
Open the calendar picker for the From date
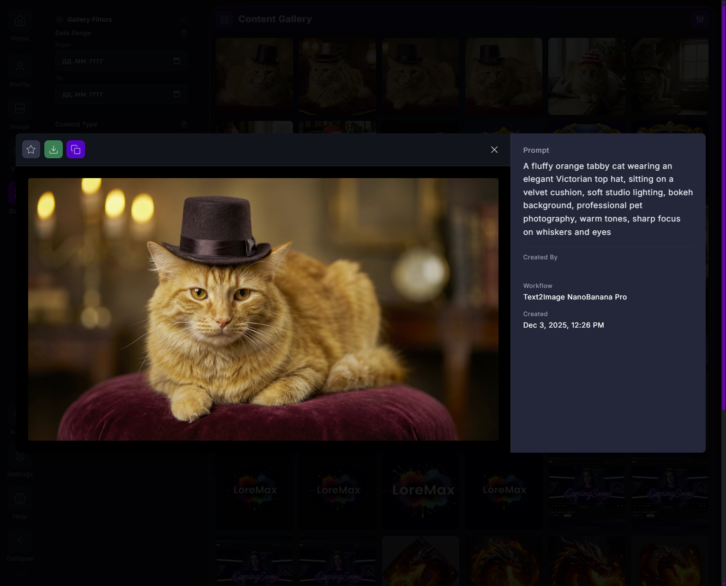pos(177,61)
